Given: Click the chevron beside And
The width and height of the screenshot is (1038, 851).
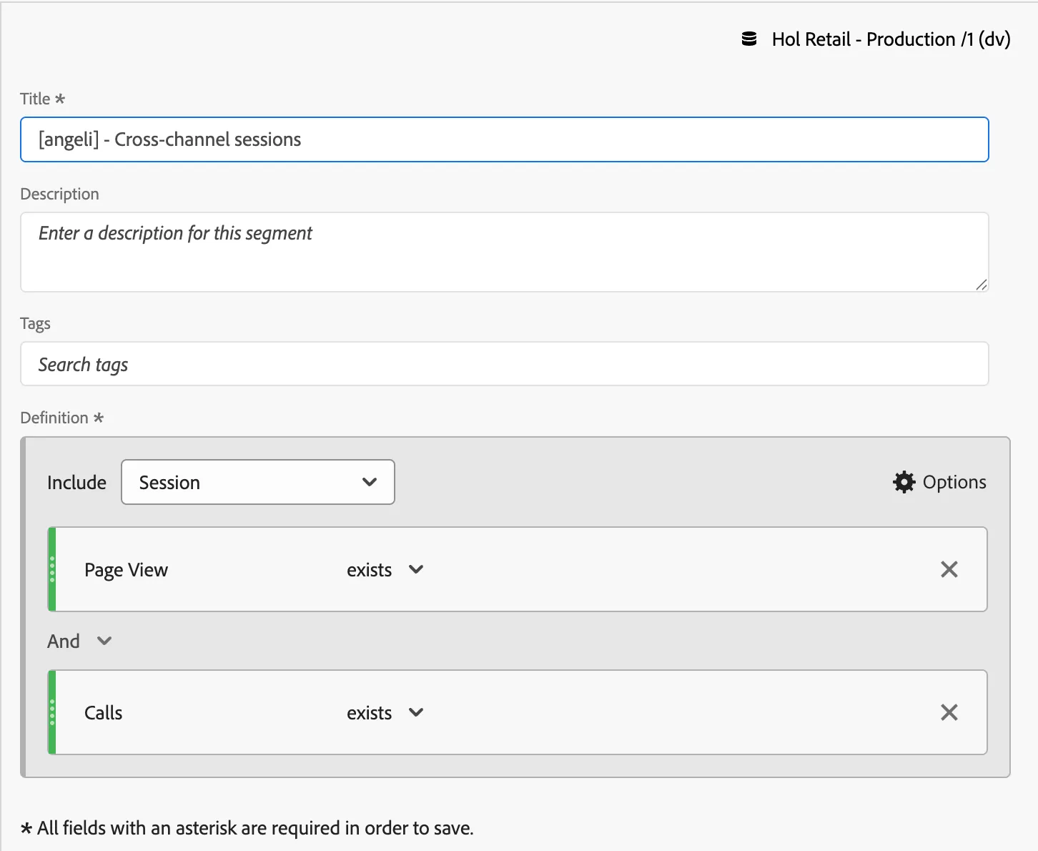Looking at the screenshot, I should 104,641.
